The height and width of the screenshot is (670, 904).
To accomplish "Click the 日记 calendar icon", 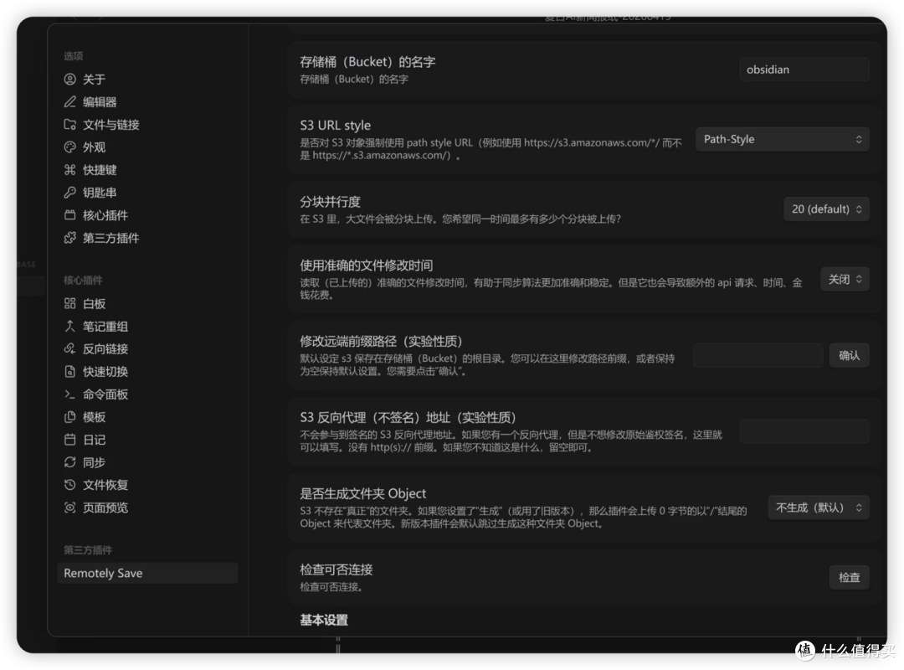I will [x=69, y=440].
